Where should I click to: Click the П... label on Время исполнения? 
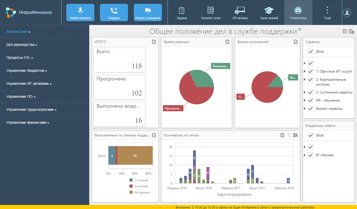[241, 97]
